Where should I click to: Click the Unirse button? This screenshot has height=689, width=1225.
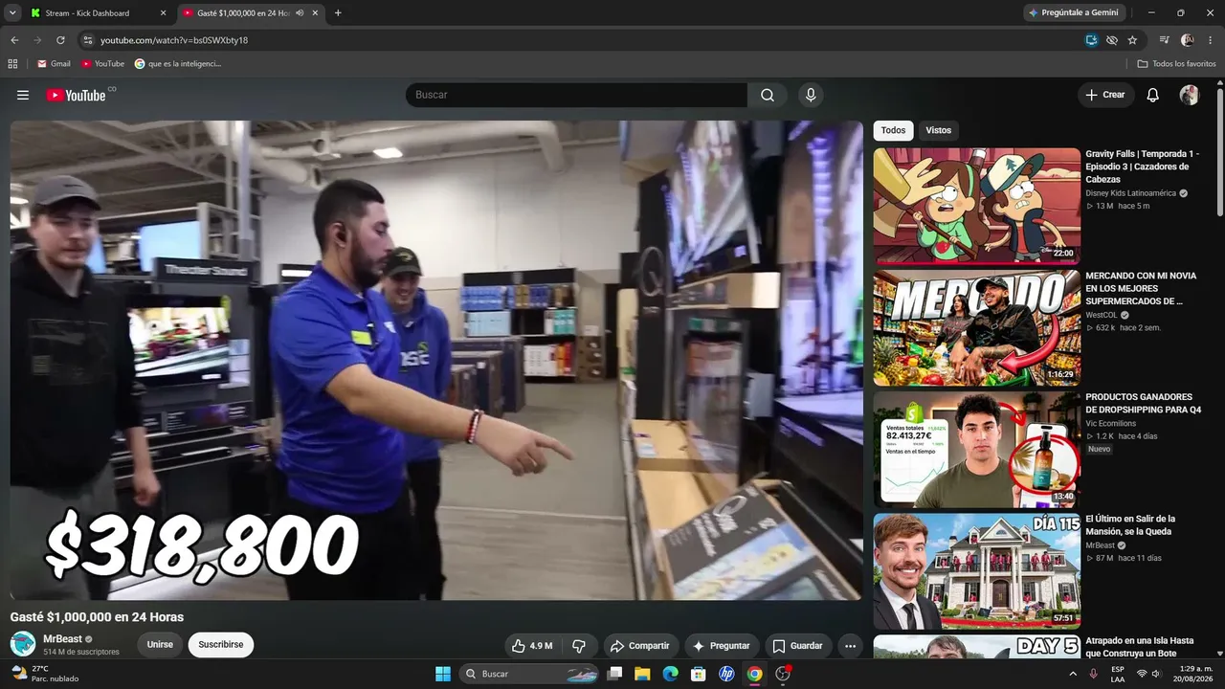coord(160,645)
